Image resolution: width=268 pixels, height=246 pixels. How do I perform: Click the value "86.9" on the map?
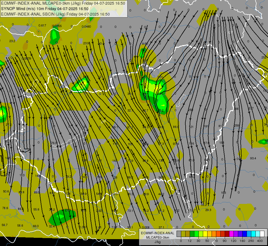pyautogui.click(x=176, y=127)
